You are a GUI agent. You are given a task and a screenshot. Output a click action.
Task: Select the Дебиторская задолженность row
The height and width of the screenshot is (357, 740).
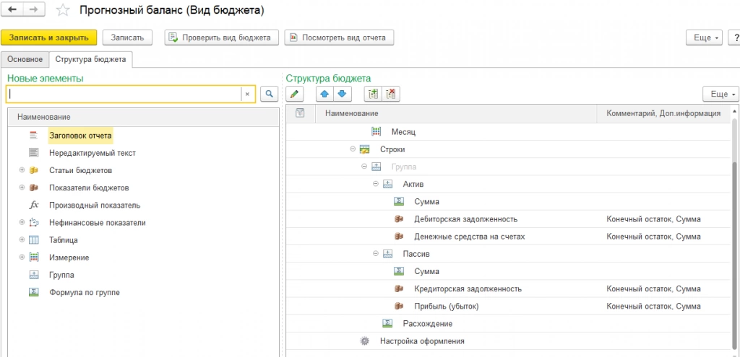(465, 219)
